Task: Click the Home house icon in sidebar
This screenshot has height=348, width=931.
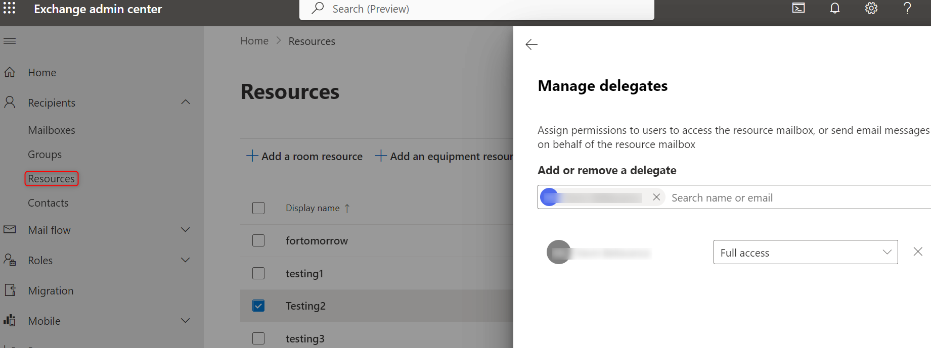Action: click(10, 72)
